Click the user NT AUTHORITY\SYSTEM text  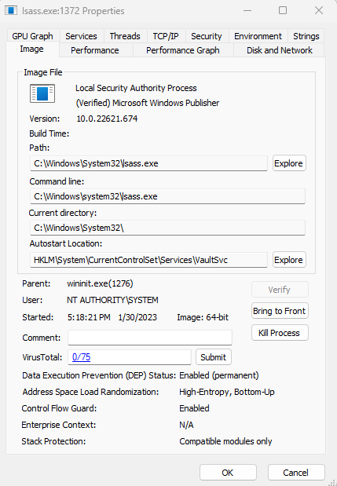[x=112, y=300]
